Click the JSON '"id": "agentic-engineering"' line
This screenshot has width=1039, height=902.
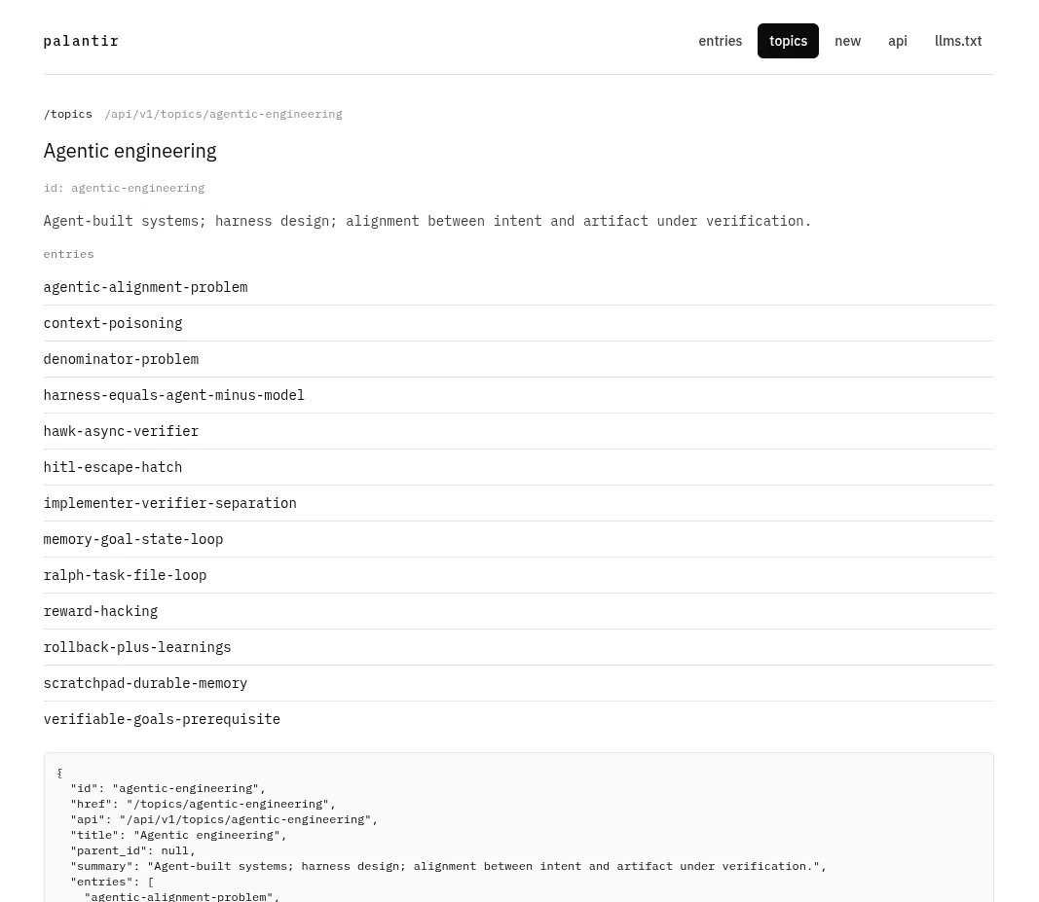[x=168, y=788]
